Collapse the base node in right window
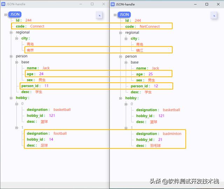Image resolution: width=224 pixels, height=189 pixels. (x=126, y=63)
